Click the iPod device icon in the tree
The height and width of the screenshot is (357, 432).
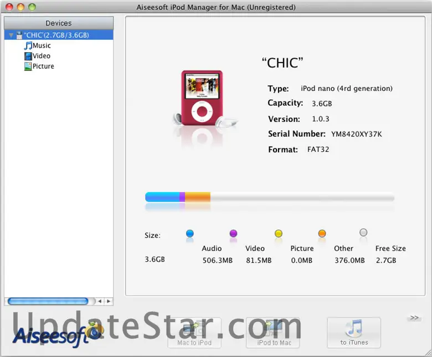(19, 35)
